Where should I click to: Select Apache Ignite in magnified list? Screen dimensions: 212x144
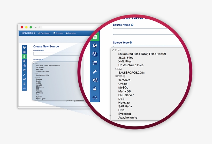128,118
